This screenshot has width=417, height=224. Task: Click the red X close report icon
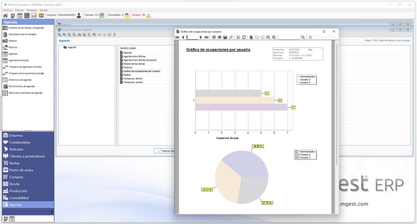click(310, 37)
